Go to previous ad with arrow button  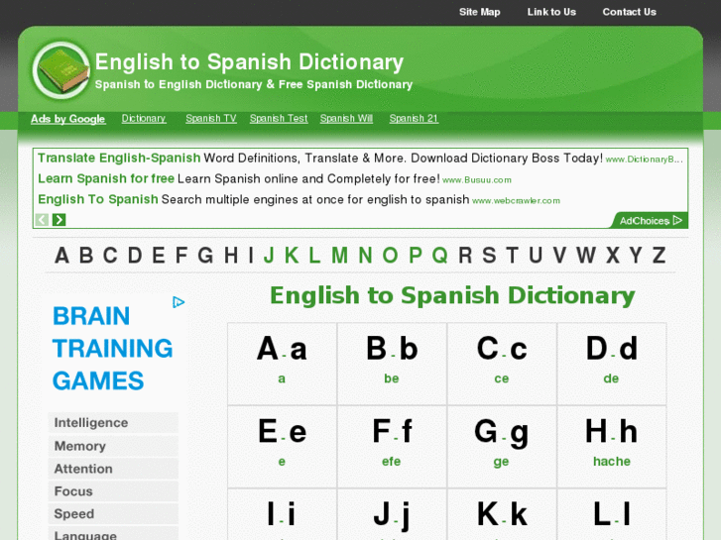click(x=42, y=220)
